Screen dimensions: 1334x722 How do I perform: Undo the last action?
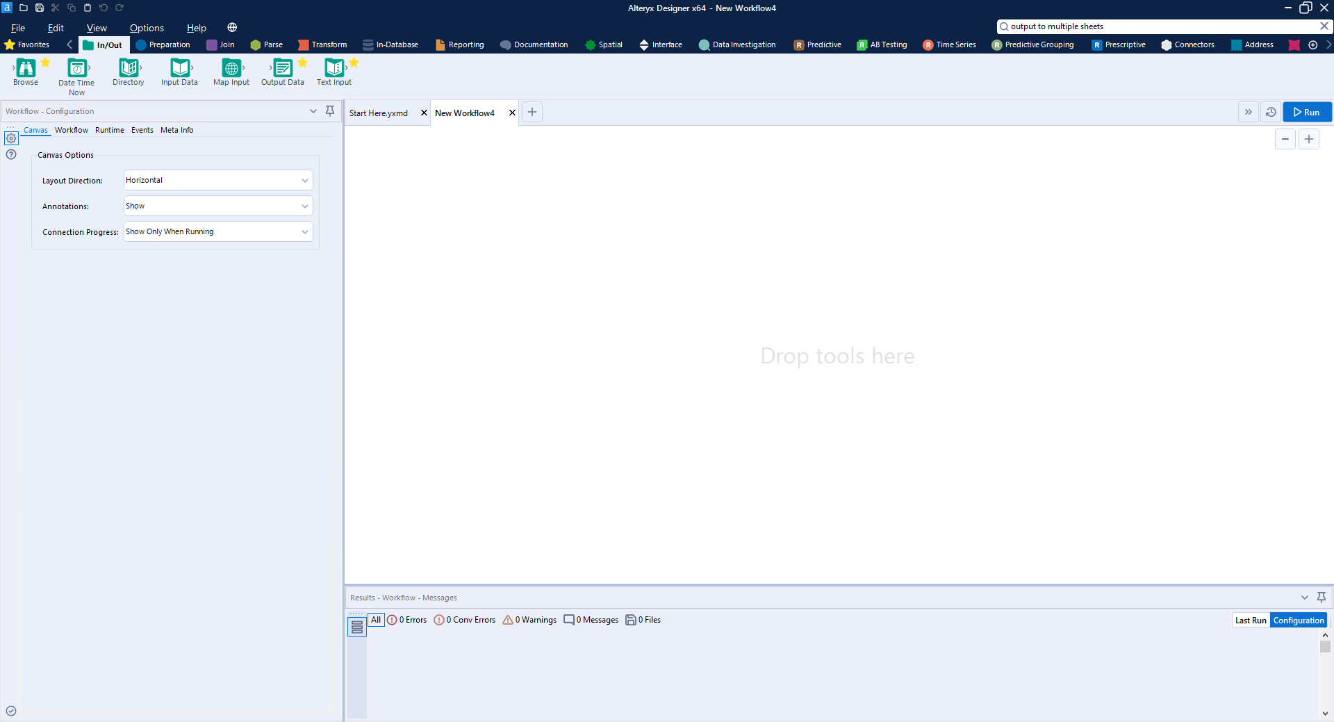coord(104,8)
